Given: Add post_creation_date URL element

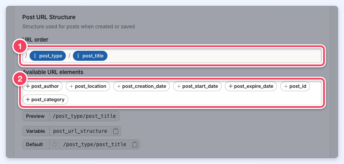Looking at the screenshot, I should (x=142, y=86).
